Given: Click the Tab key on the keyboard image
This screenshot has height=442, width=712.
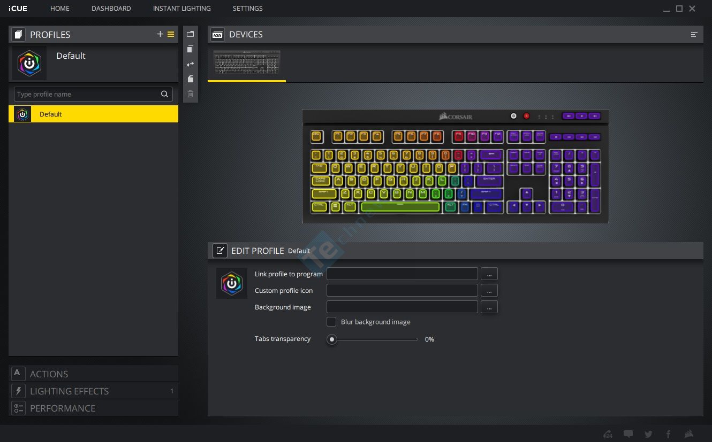Looking at the screenshot, I should point(319,168).
